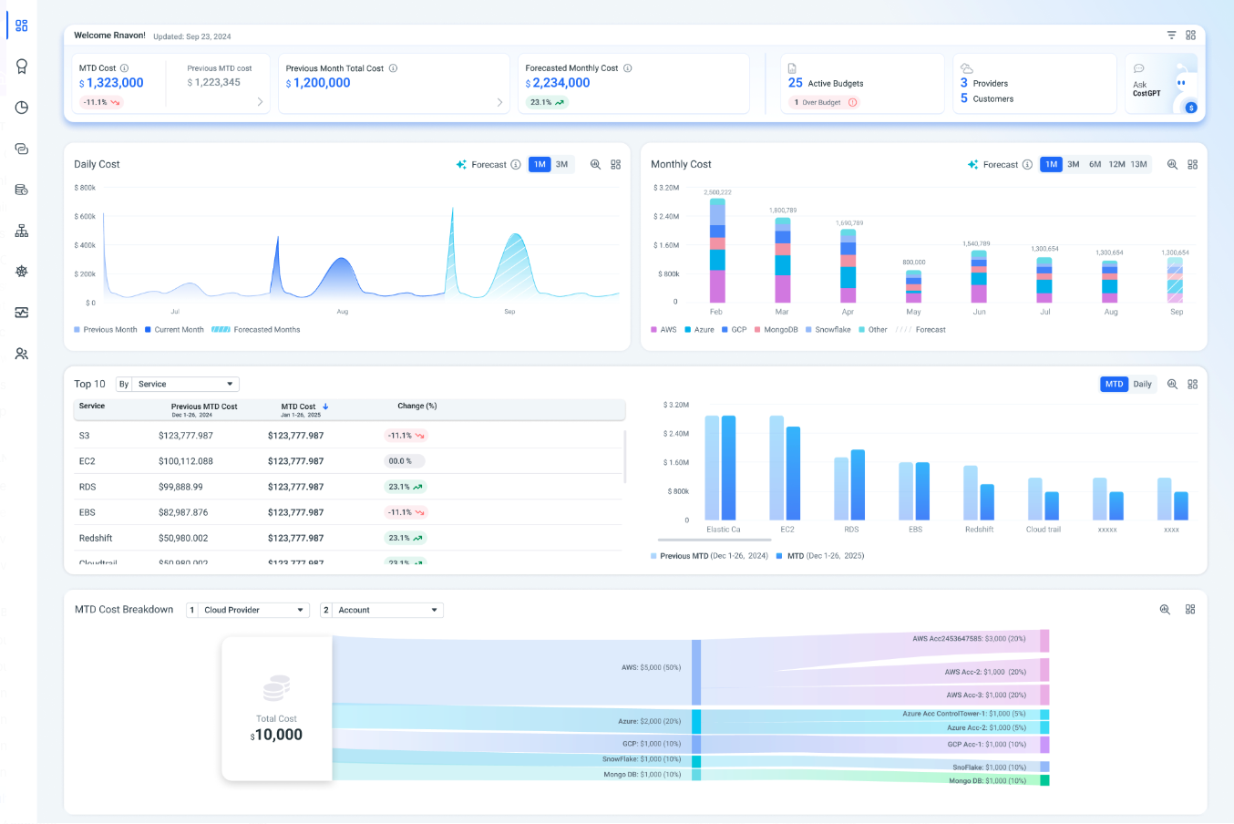Select the S3 row in Top 10 table
The height and width of the screenshot is (824, 1234).
(x=349, y=436)
